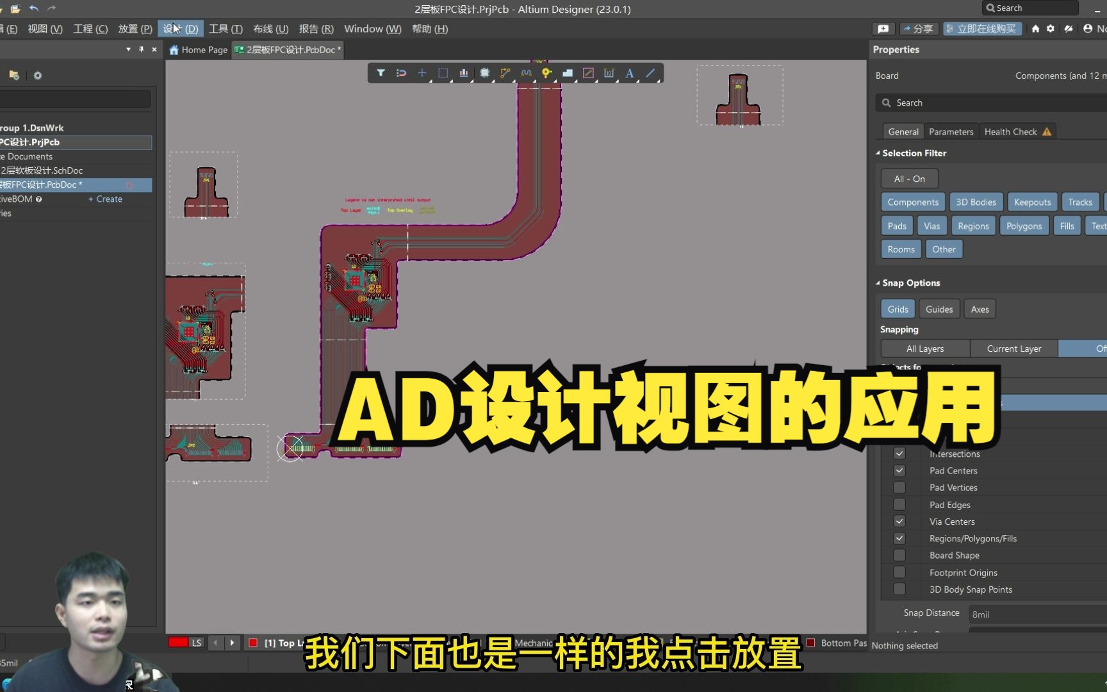Select the Text tool from the floating toolbar
The width and height of the screenshot is (1107, 692).
tap(629, 73)
